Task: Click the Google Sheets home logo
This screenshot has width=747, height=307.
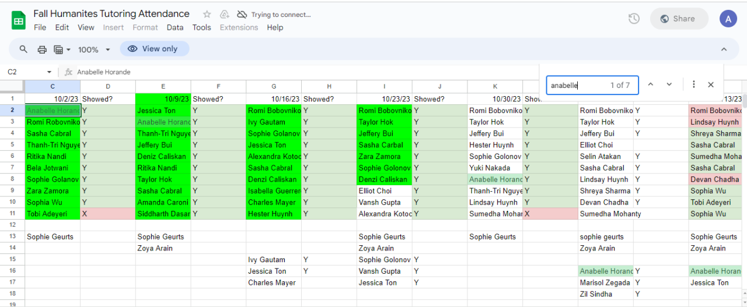Action: [x=19, y=20]
